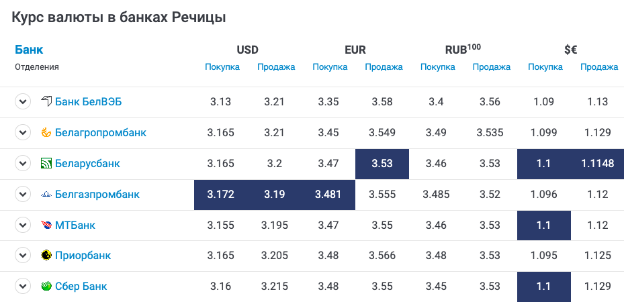Click highlighted 3.53 EUR sell rate
Screen dimensions: 624x302
(x=382, y=164)
